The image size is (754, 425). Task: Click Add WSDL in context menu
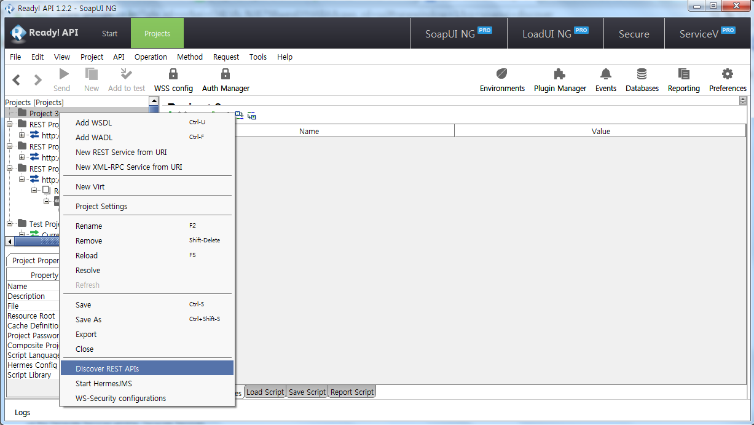tap(93, 123)
